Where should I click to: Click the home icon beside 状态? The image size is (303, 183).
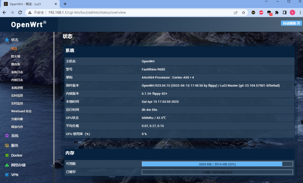[x=7, y=40]
